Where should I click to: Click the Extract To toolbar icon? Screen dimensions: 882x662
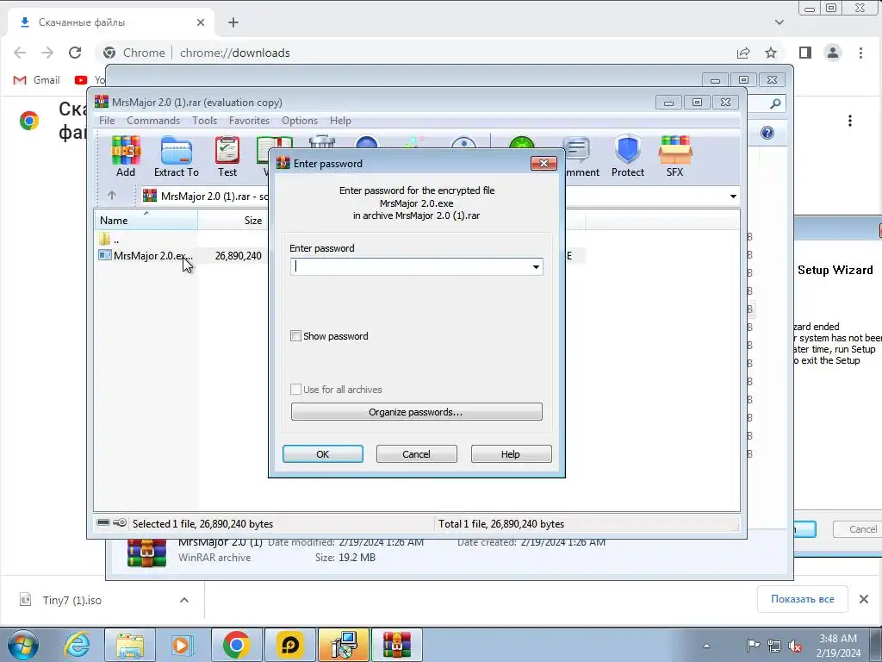(x=176, y=157)
